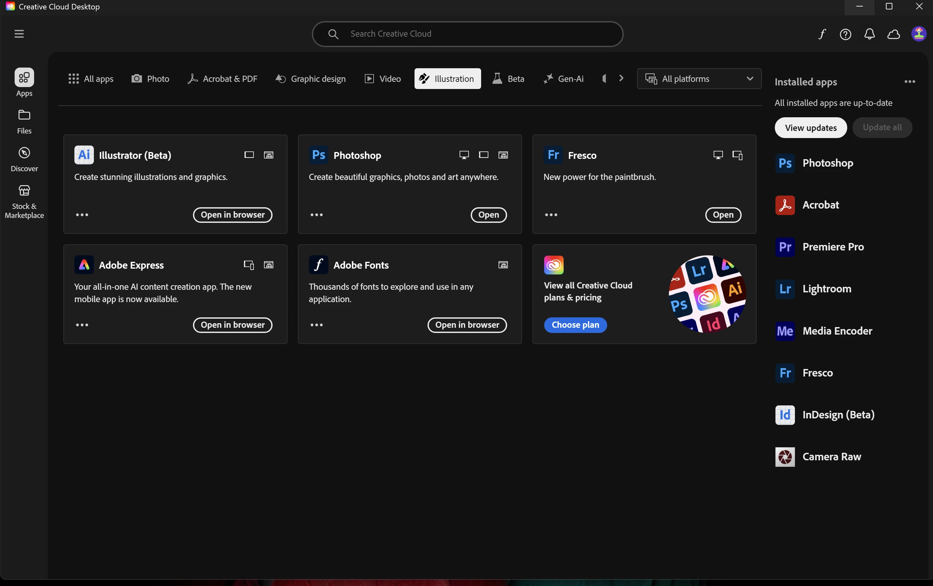
Task: Go to Files in the sidebar
Action: (x=24, y=121)
